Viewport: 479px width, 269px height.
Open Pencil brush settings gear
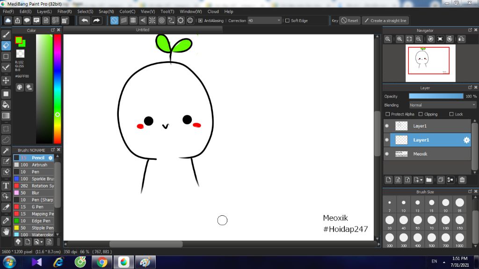click(51, 158)
